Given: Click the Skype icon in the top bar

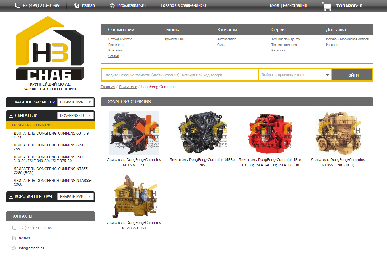Looking at the screenshot, I should [77, 6].
